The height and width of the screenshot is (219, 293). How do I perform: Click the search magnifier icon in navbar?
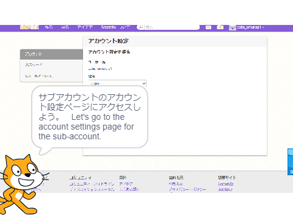pyautogui.click(x=141, y=27)
